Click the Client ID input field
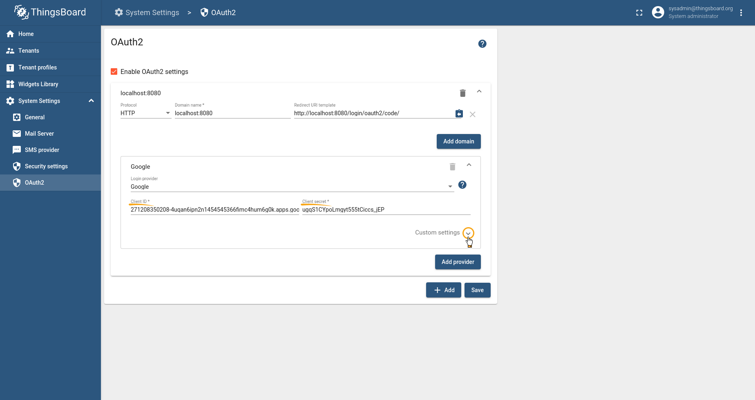The image size is (755, 400). [215, 210]
